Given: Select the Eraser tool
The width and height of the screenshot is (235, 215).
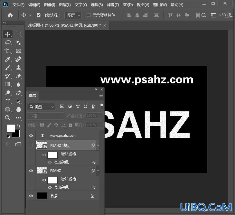Looking at the screenshot, I should (18, 76).
